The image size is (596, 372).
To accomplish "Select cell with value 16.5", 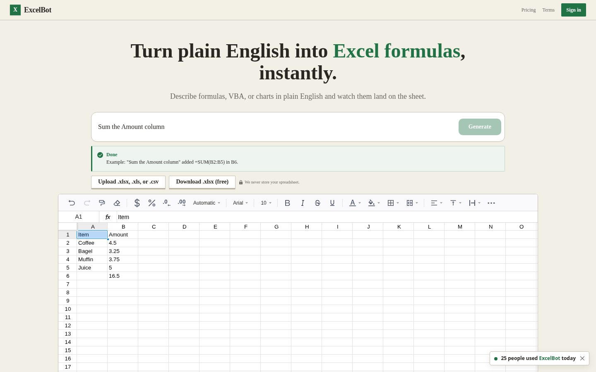I will [x=123, y=276].
